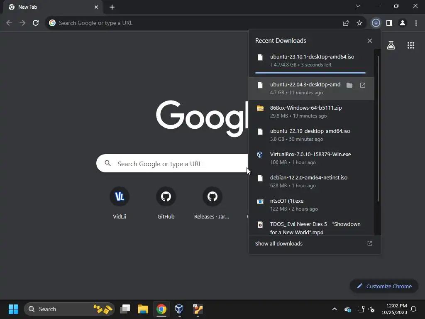Image resolution: width=425 pixels, height=319 pixels.
Task: Toggle the Chrome side panel icon
Action: pos(389,23)
